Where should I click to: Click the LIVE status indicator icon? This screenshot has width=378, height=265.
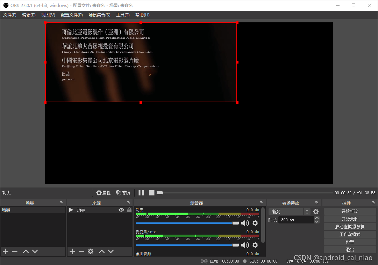[204, 261]
